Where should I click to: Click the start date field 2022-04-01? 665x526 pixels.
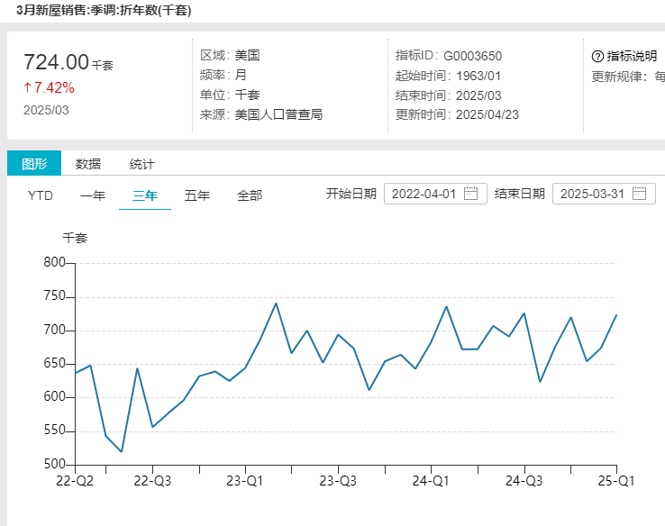[435, 194]
